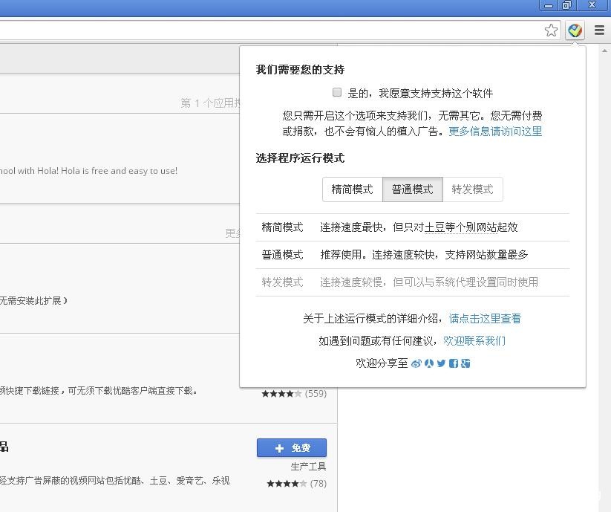The image size is (611, 512).
Task: Tick the 是的，我愿意支持 checkbox
Action: 337,93
